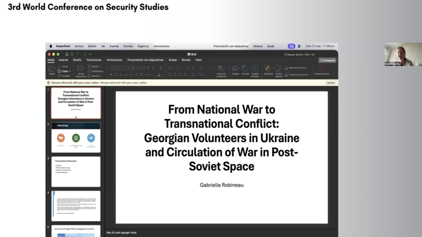Center-align the text
Screen dimensions: 422x237
pos(175,74)
